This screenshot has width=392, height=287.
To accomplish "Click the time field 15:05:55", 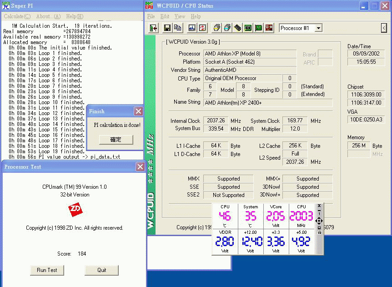I will [366, 62].
